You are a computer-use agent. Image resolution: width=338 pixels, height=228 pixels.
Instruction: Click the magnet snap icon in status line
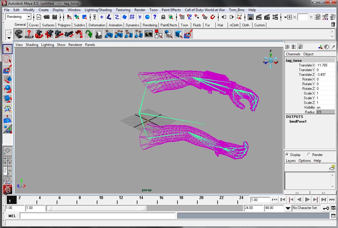(x=213, y=17)
